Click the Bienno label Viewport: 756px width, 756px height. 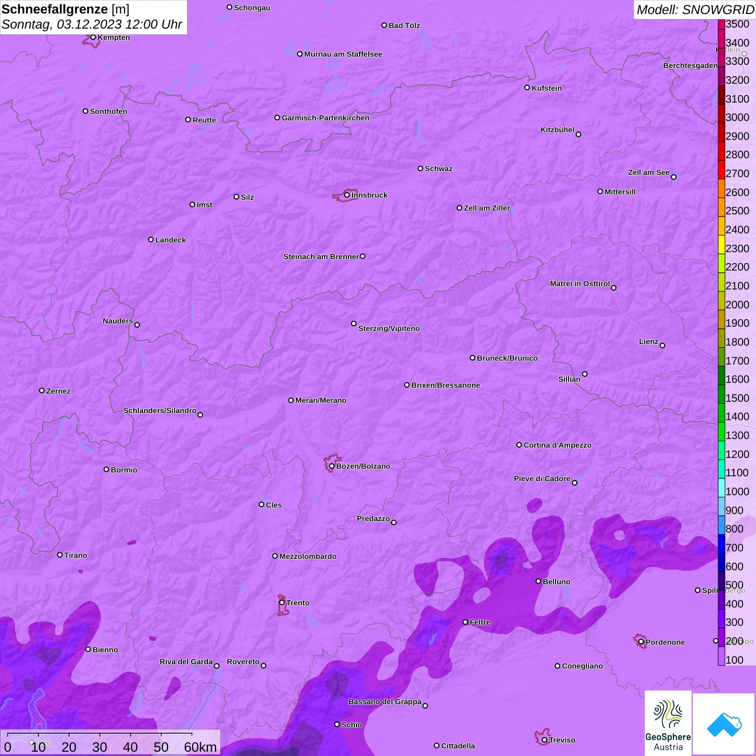click(105, 650)
